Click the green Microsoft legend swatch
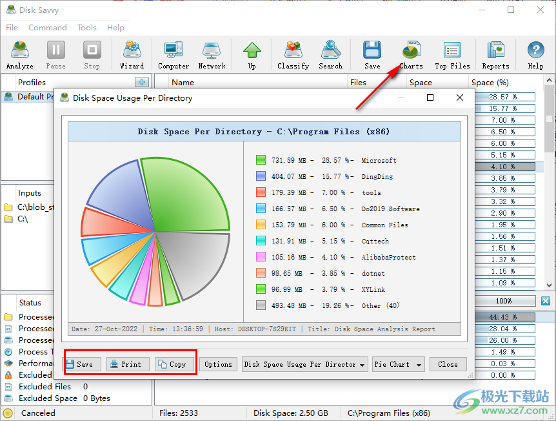The image size is (556, 421). click(261, 159)
